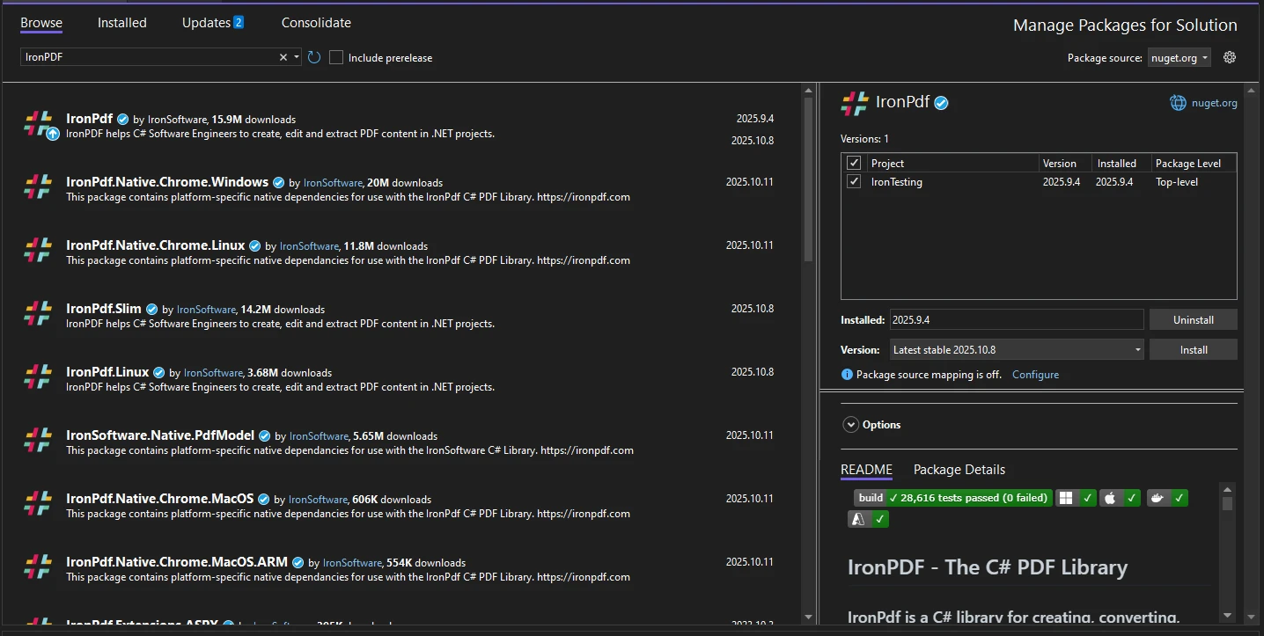Uncheck the IronTesting project checkbox
The image size is (1264, 636).
point(853,181)
